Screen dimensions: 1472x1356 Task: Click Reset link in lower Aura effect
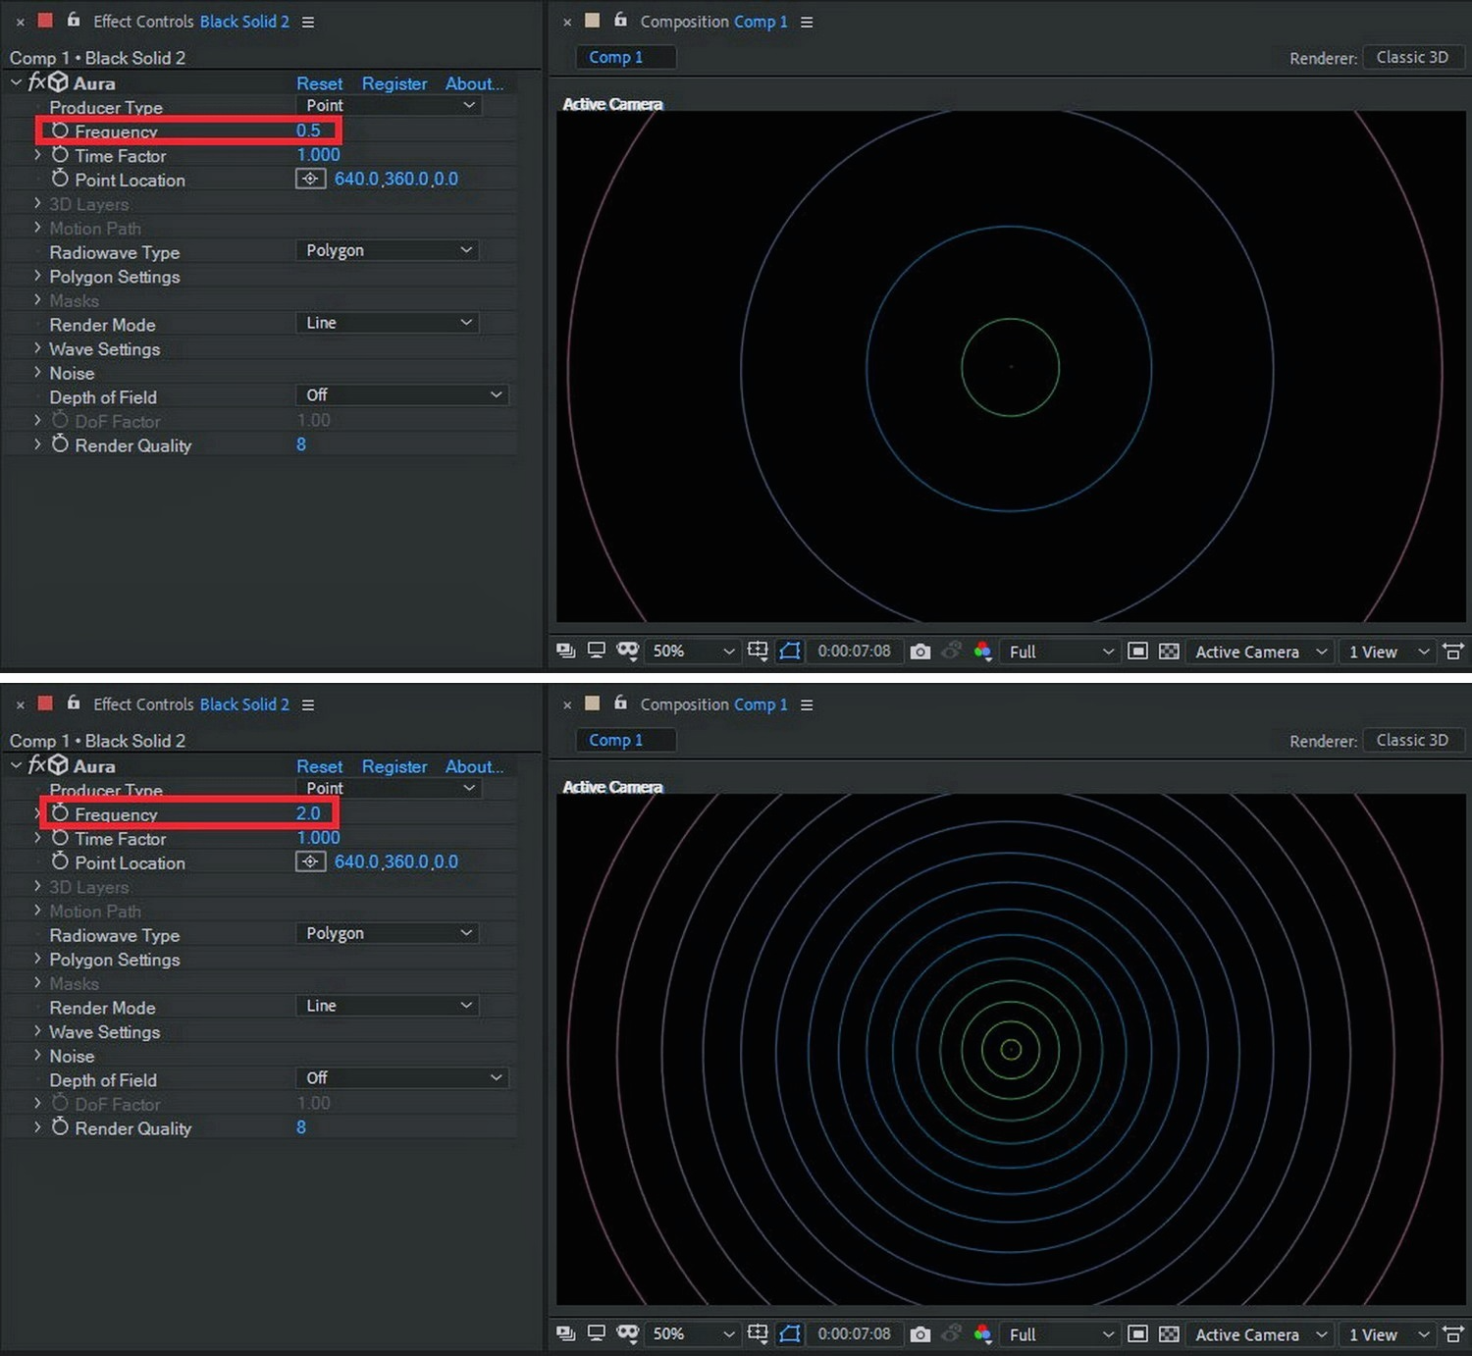320,766
